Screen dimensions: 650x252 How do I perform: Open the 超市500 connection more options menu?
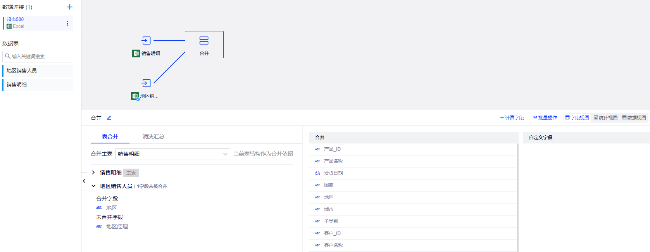[x=67, y=23]
